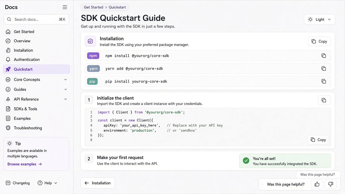Viewport: 345px width, 194px height.
Task: Copy the yarn add command
Action: pos(324,68)
